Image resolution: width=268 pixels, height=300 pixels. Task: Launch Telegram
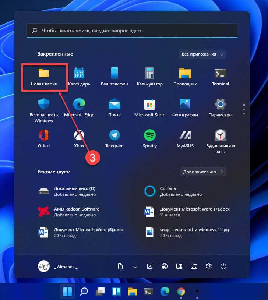tap(114, 139)
